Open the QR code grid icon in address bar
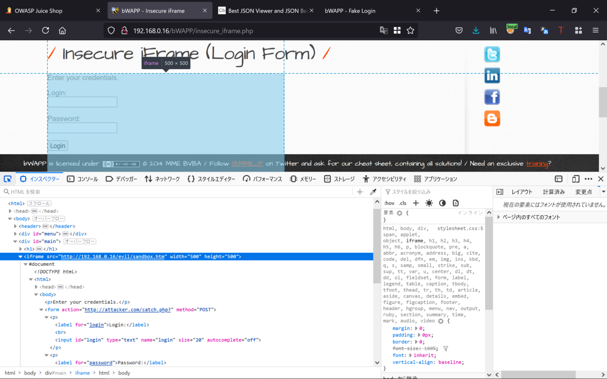Viewport: 607px width, 379px height. (x=397, y=30)
